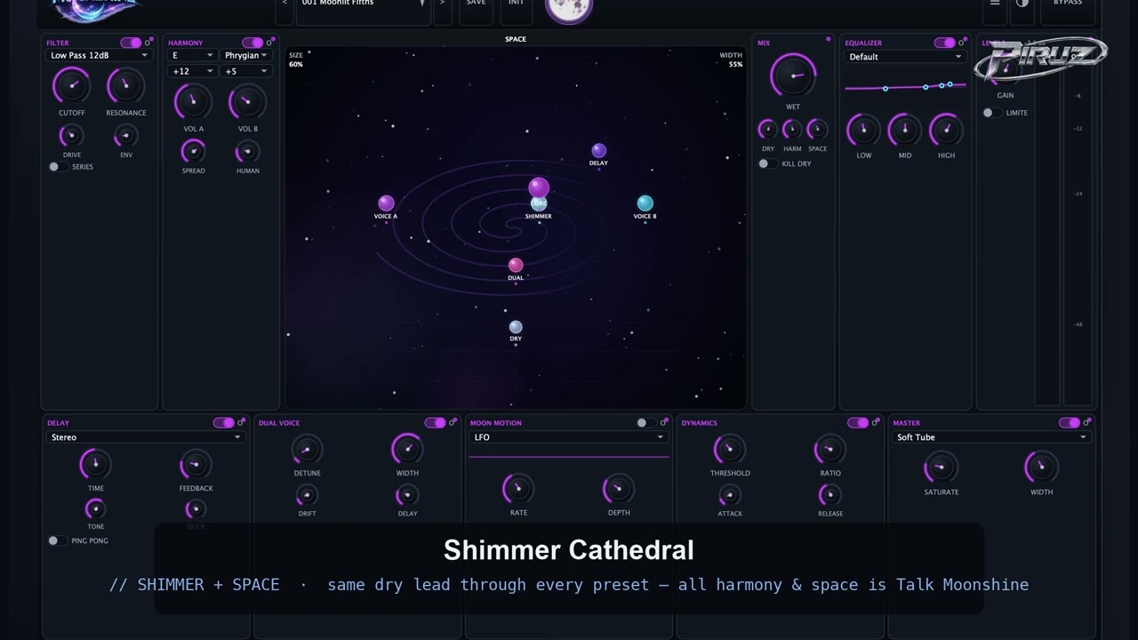Click the small icon beside the Dynamics toggle
This screenshot has width=1138, height=640.
point(876,422)
